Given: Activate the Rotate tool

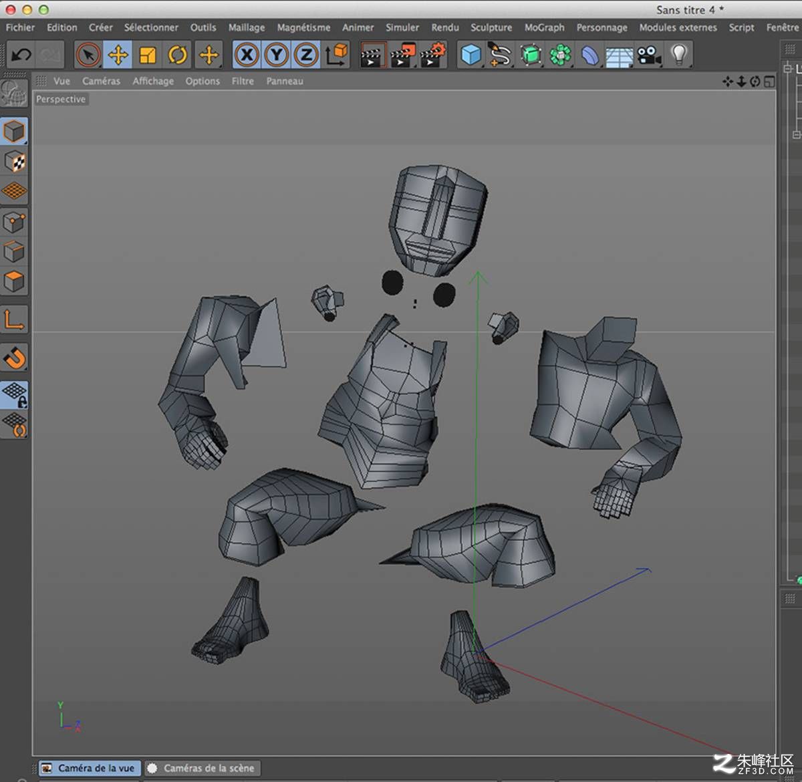Looking at the screenshot, I should (178, 55).
